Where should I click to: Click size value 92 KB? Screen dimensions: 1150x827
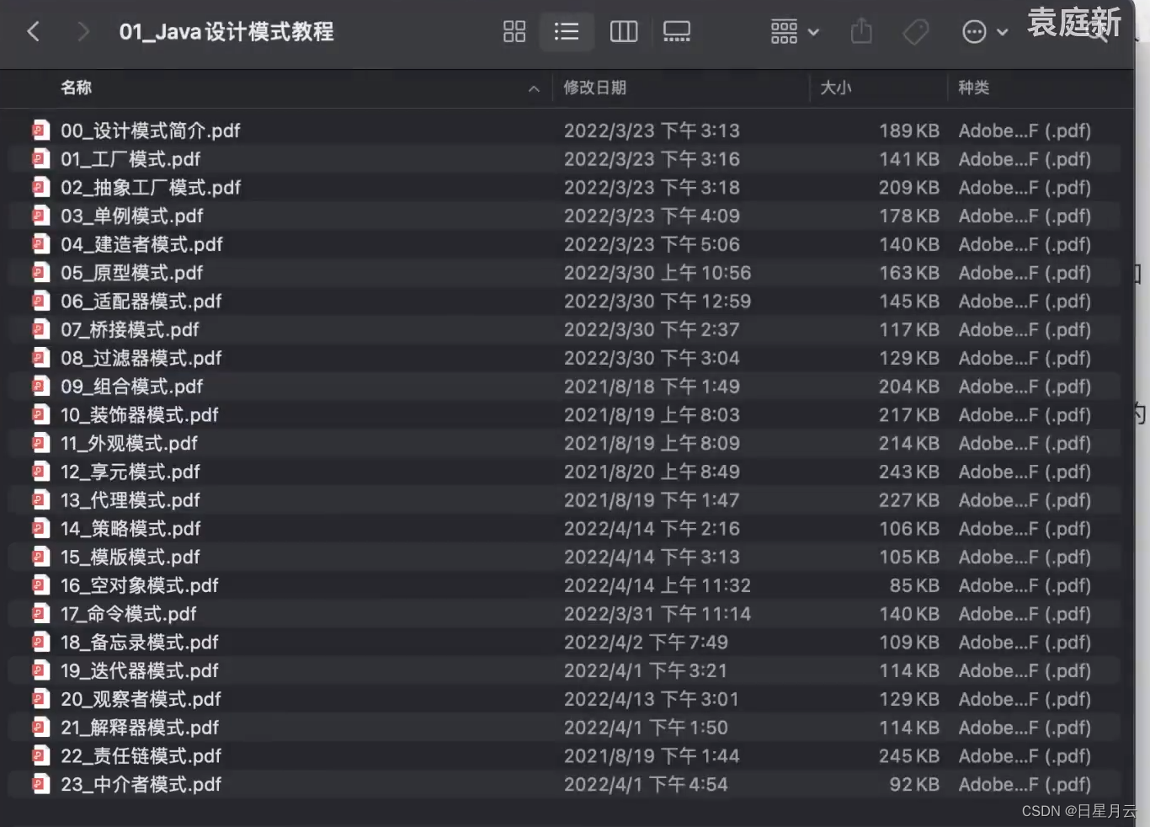[914, 784]
